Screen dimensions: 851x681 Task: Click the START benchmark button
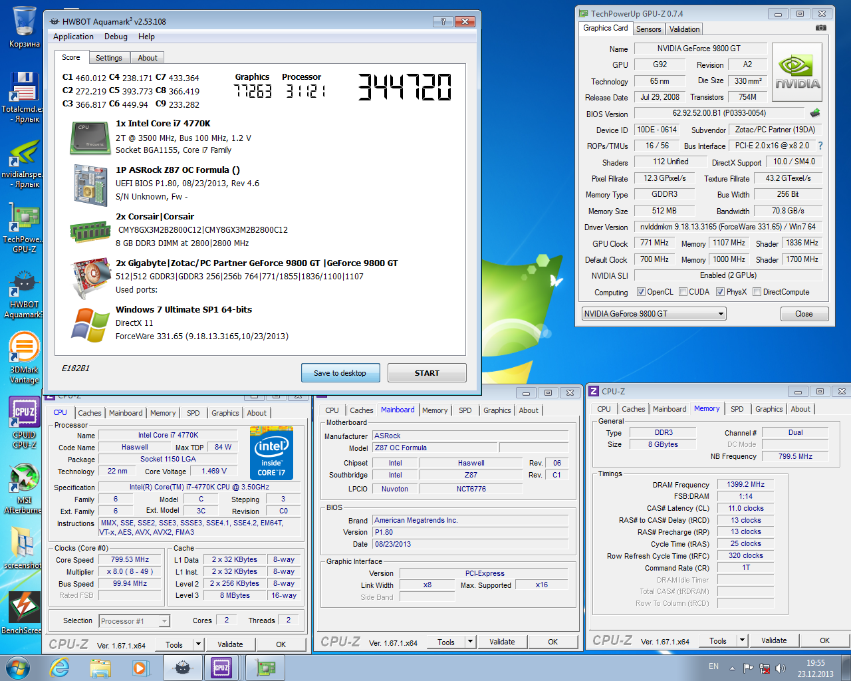tap(427, 373)
